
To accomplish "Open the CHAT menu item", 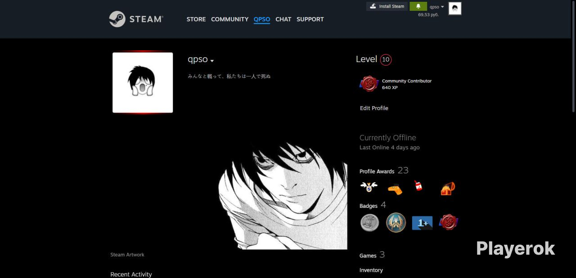I will 283,19.
